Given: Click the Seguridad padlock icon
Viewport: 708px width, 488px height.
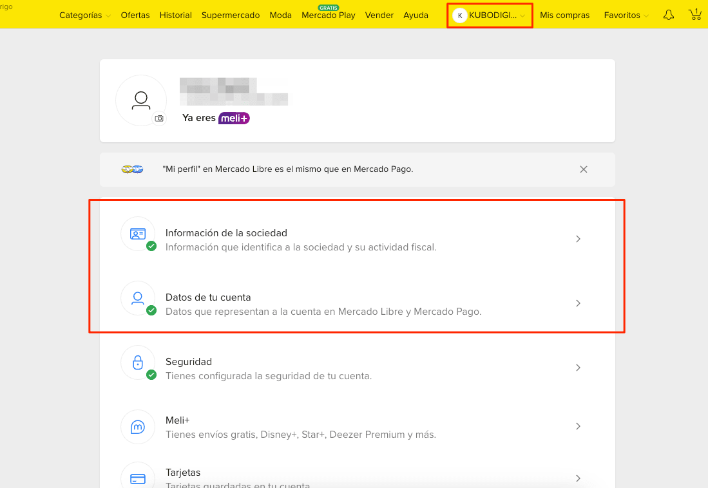Looking at the screenshot, I should pos(138,362).
